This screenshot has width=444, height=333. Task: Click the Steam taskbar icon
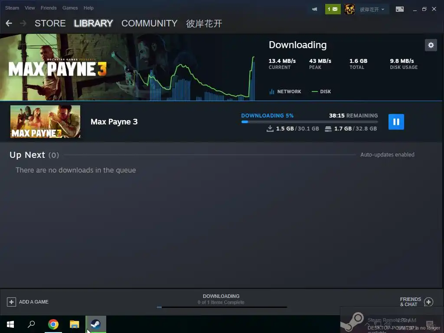coord(96,324)
